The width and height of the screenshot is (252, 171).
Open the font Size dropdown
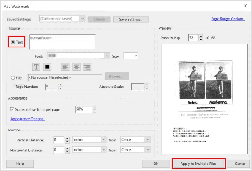click(136, 56)
